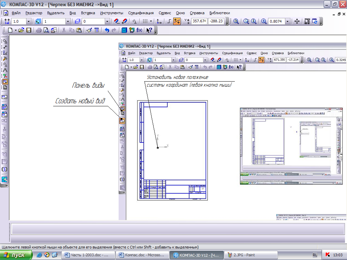Open the Библиотеки menu

pyautogui.click(x=220, y=13)
